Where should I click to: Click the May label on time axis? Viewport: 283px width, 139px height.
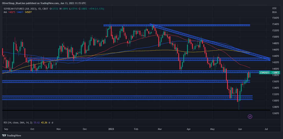pyautogui.click(x=213, y=129)
